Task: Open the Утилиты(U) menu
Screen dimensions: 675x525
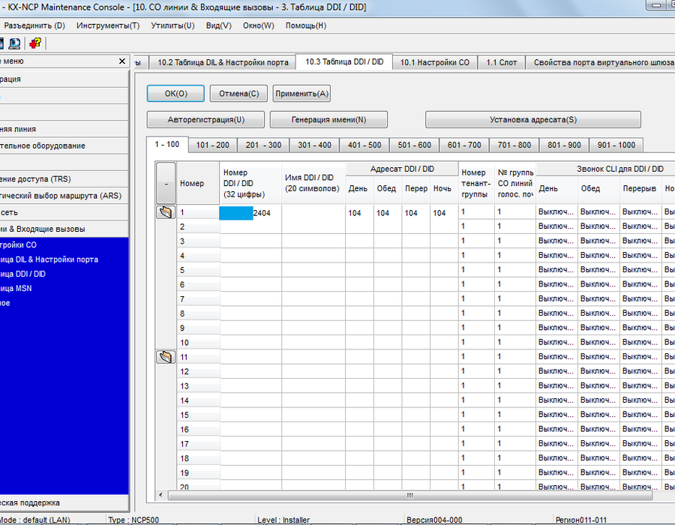Action: pos(172,25)
